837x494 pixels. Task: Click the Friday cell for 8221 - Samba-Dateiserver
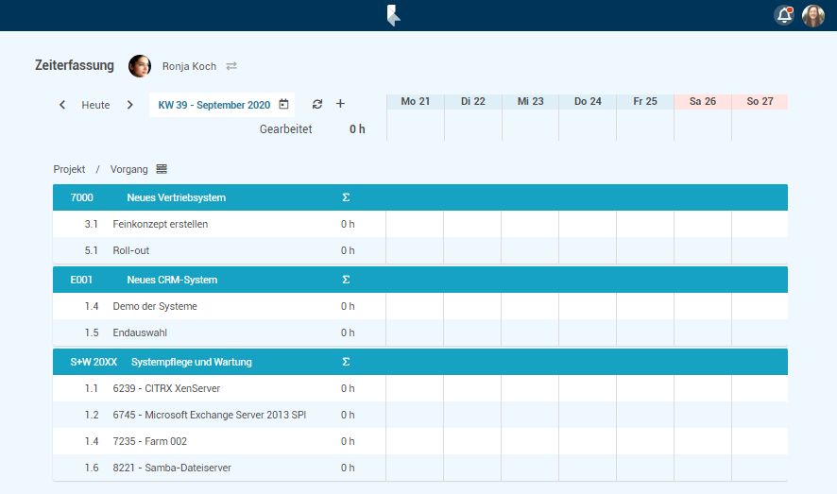[x=644, y=468]
